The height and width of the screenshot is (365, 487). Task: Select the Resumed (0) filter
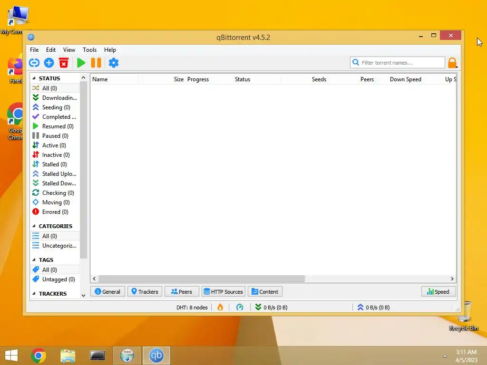55,126
